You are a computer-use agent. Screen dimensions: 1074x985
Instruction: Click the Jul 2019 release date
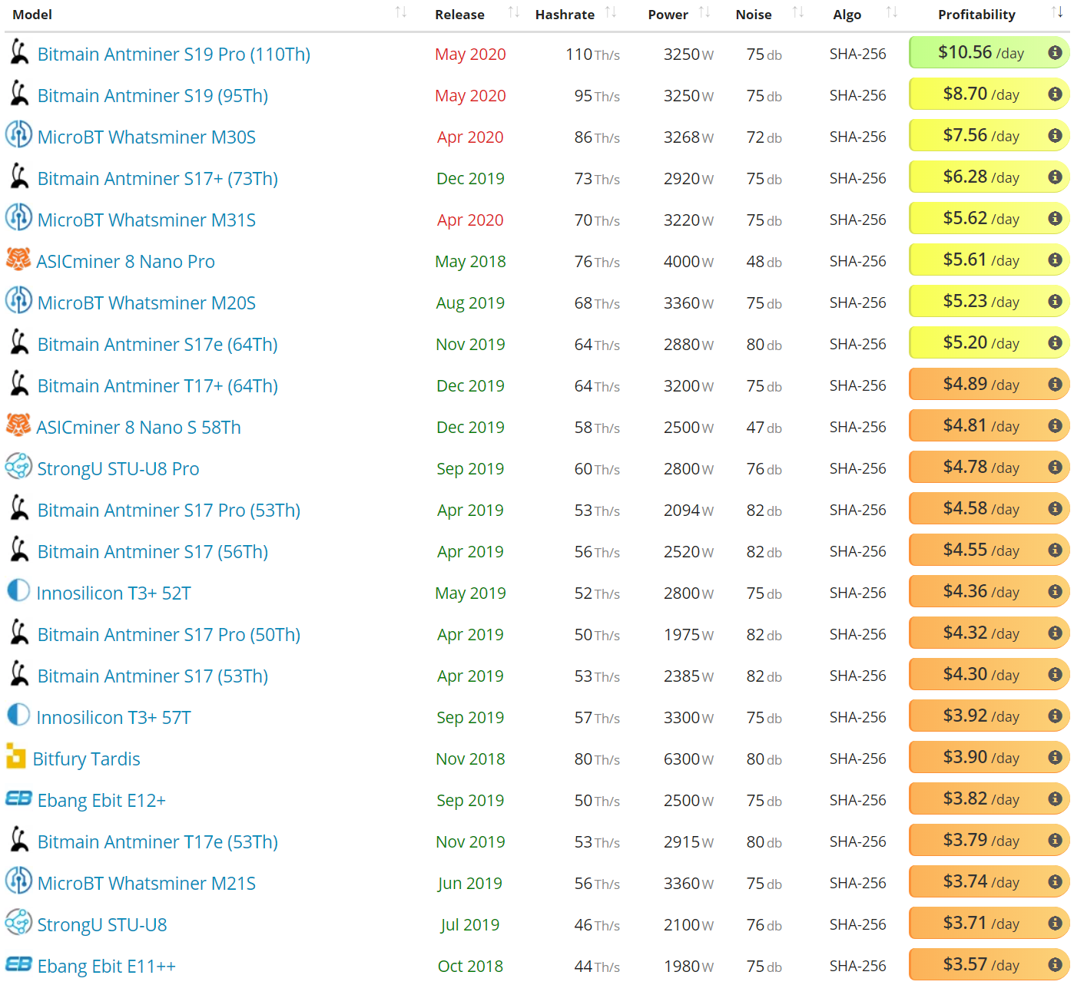click(x=470, y=925)
